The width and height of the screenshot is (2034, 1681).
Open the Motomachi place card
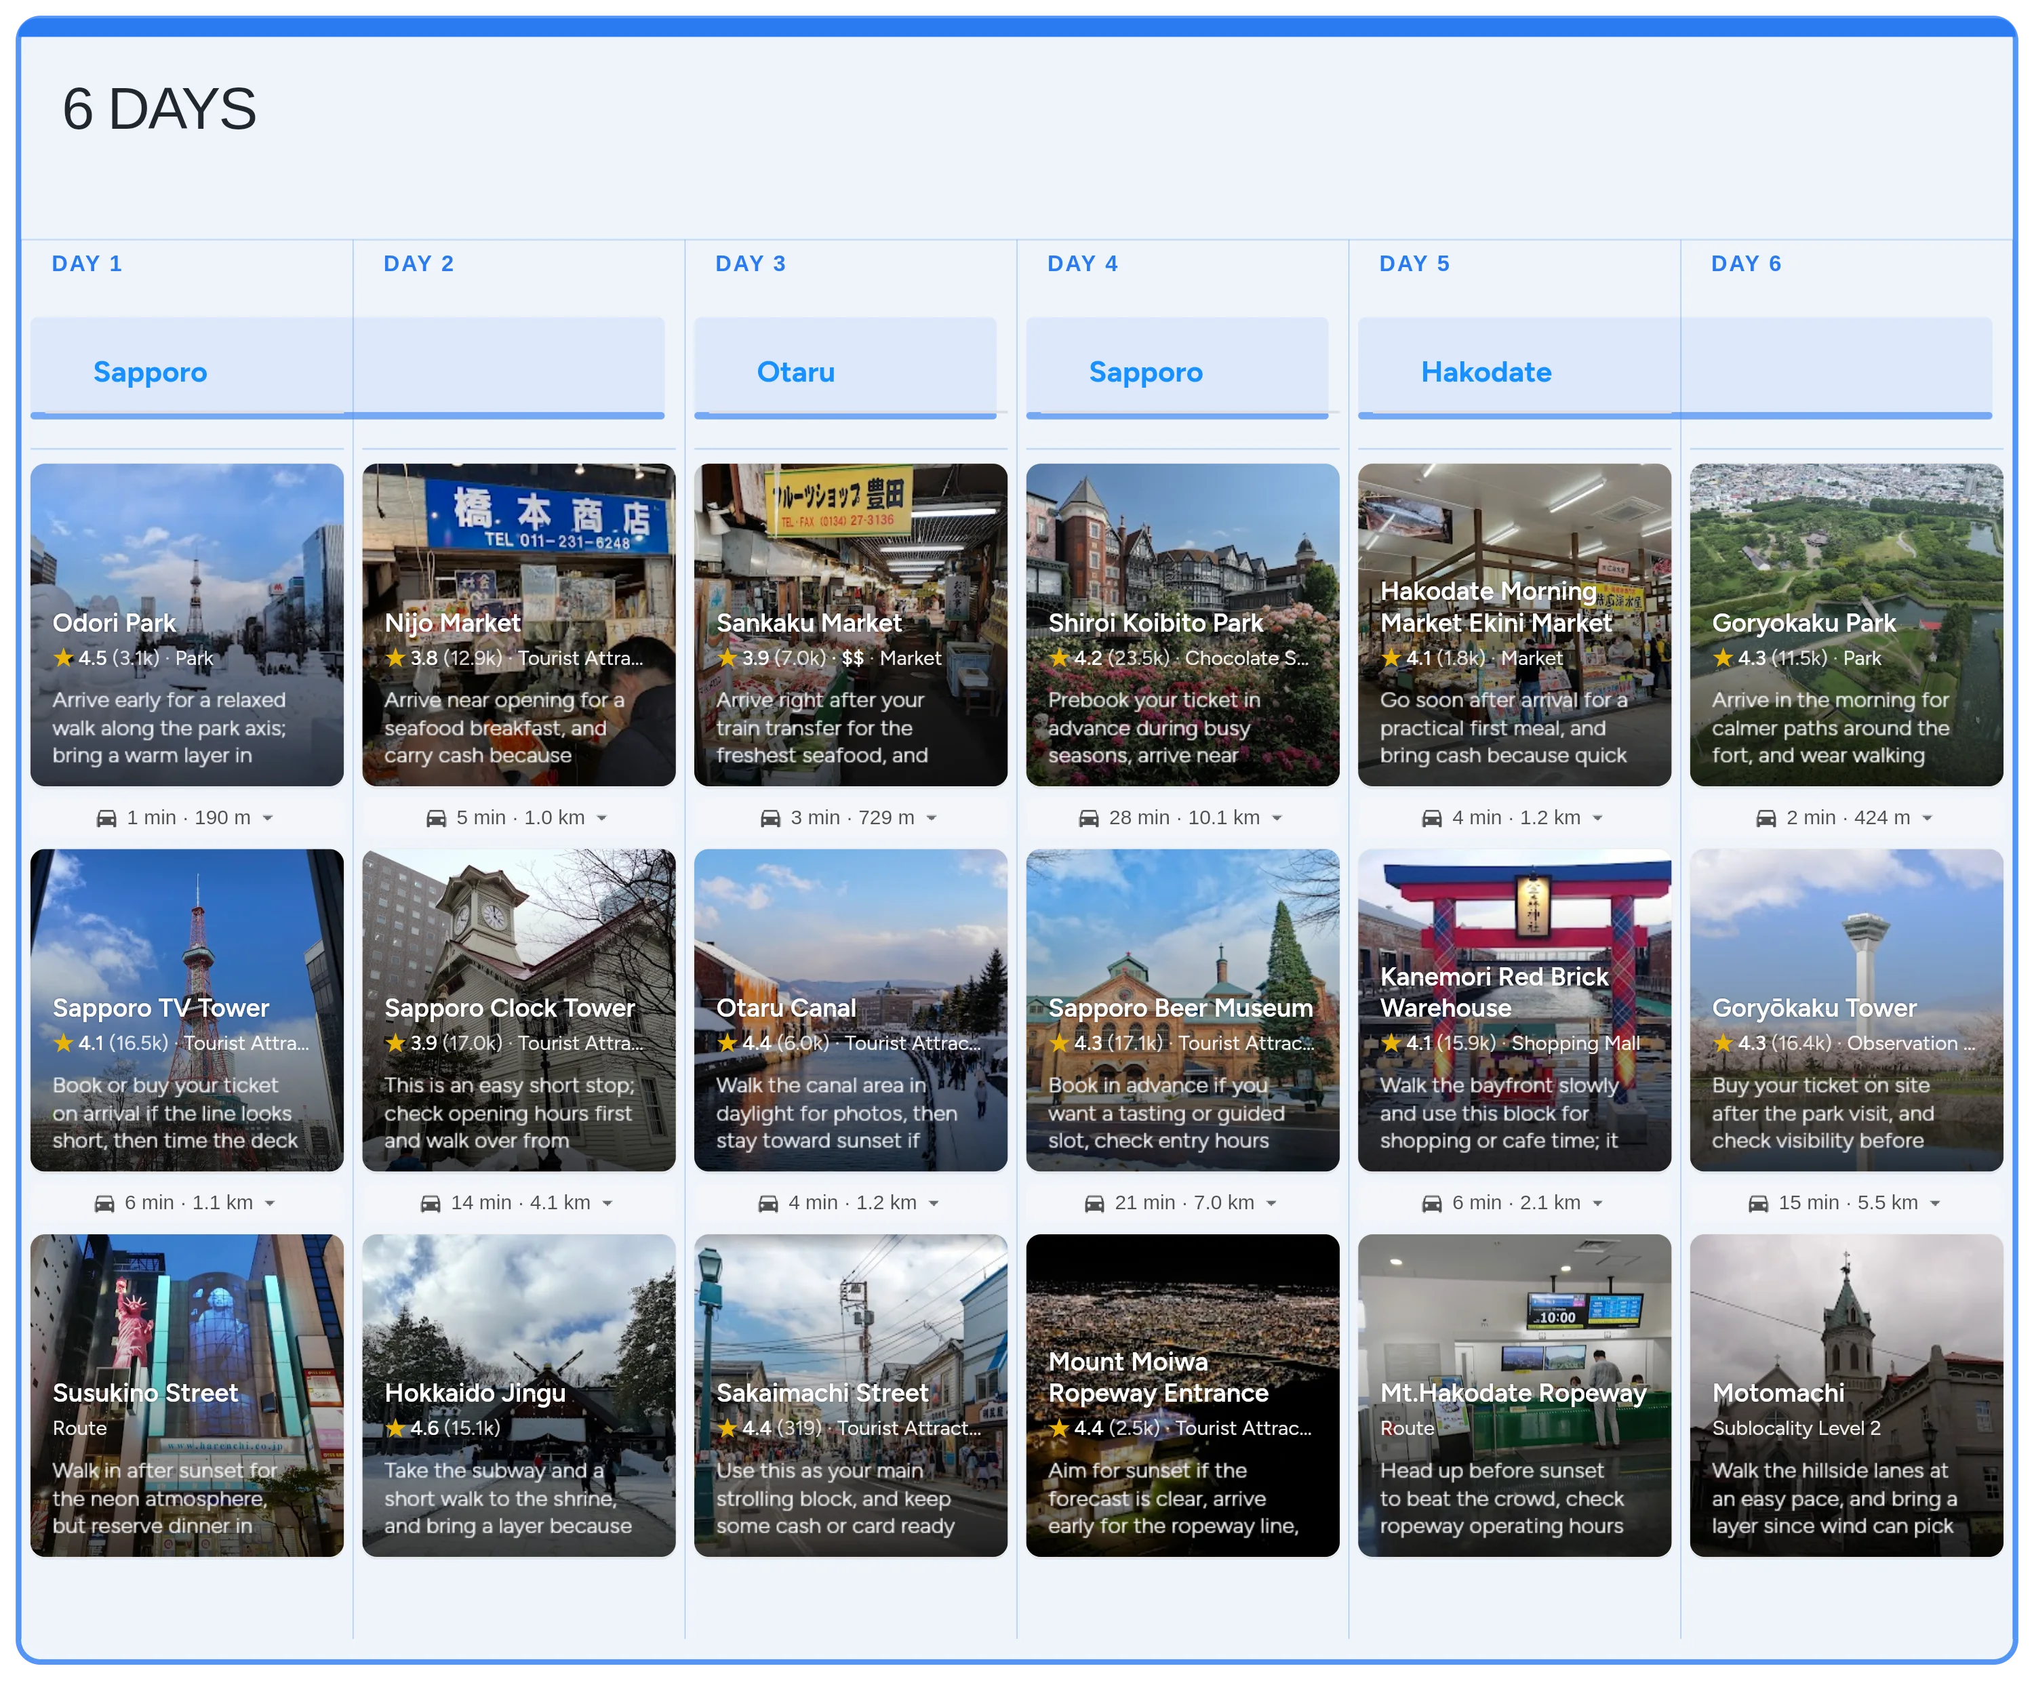click(x=1845, y=1394)
